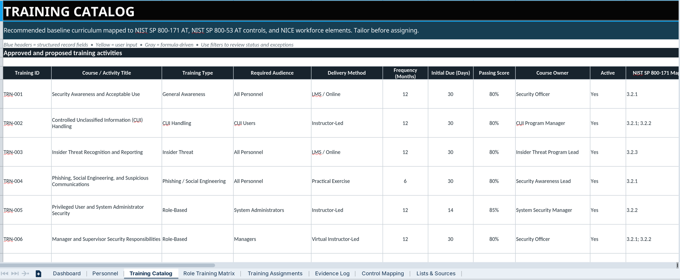Switch to Training Assignments tab

[x=275, y=273]
